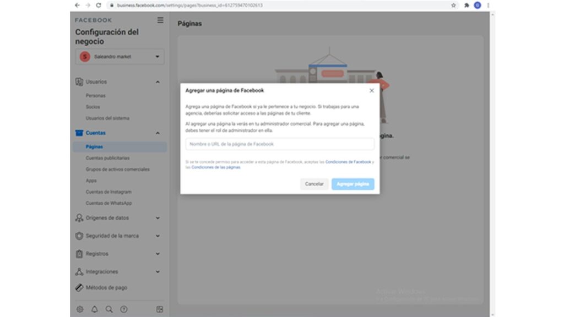Expand Seguridad de la marca chevron
The height and width of the screenshot is (317, 564).
tap(158, 236)
